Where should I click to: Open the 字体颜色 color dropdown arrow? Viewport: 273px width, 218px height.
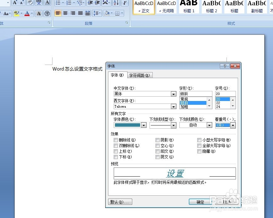tap(144, 125)
